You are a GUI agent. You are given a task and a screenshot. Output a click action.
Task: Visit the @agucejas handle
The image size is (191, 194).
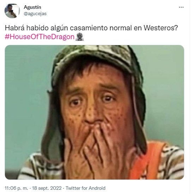tap(35, 14)
